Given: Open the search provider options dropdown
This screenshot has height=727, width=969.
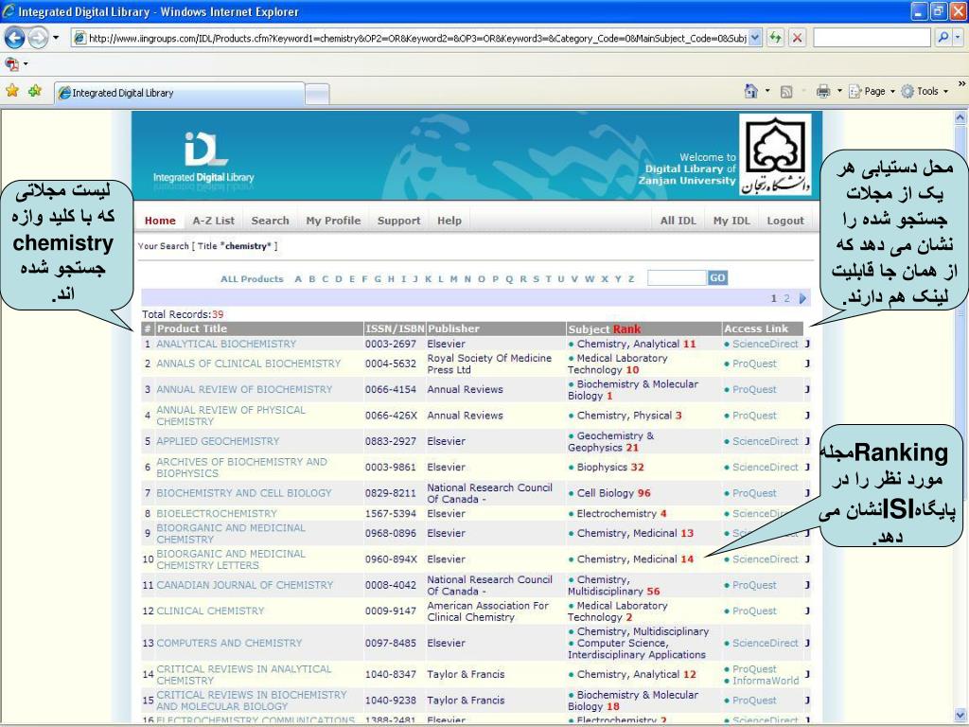Looking at the screenshot, I should click(958, 38).
